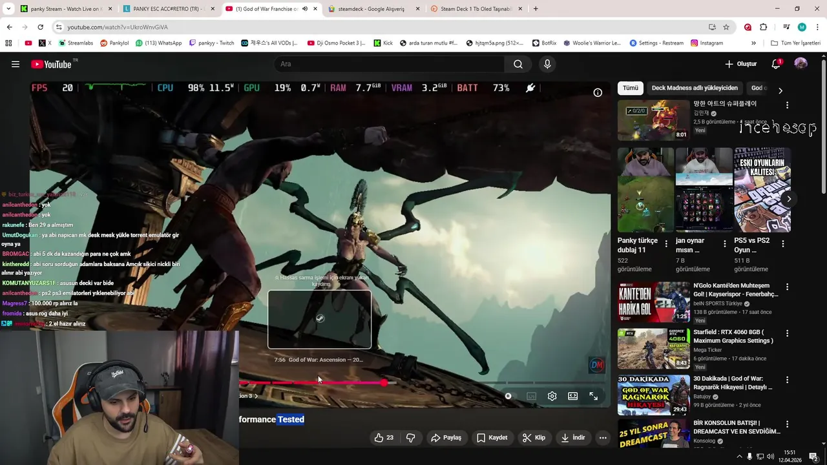This screenshot has width=827, height=465.
Task: Toggle subtitles/captions button in player
Action: tap(531, 396)
